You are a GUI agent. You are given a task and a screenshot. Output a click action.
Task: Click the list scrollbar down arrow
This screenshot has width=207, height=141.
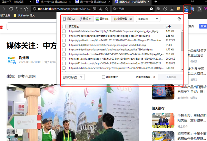(x=182, y=70)
